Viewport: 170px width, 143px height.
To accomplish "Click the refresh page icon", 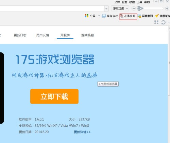I will coord(163,22).
